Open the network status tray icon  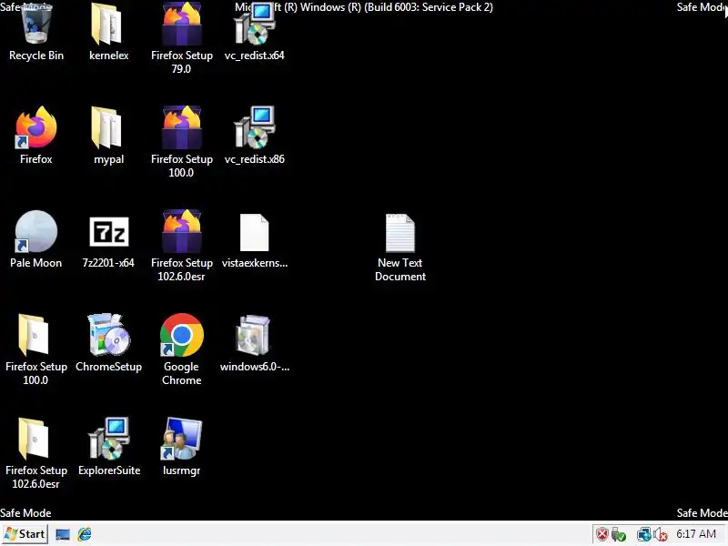(x=643, y=534)
